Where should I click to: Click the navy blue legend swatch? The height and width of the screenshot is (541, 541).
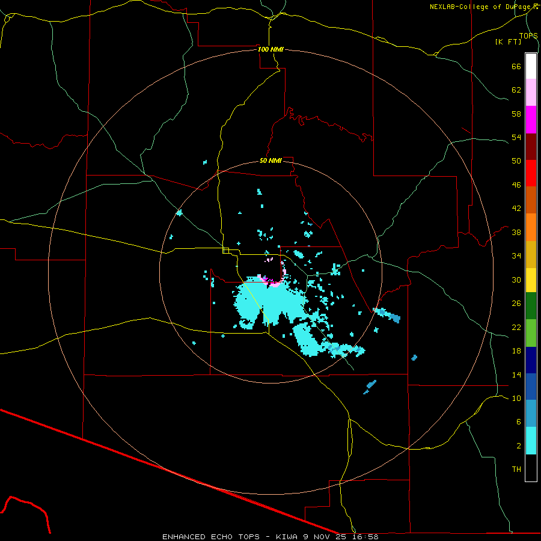(531, 360)
